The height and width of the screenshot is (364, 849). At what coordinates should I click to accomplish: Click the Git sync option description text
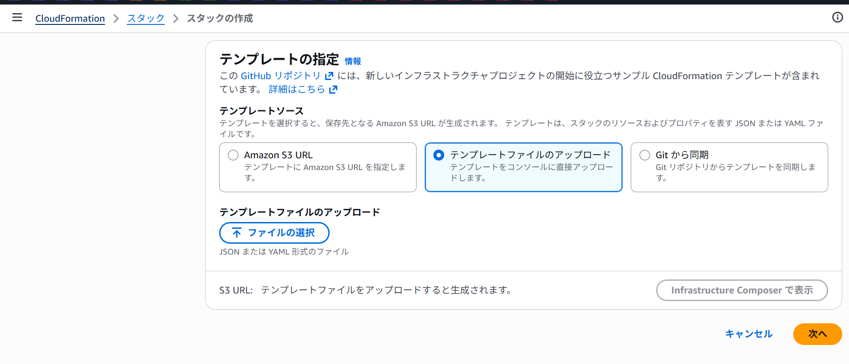tap(735, 172)
